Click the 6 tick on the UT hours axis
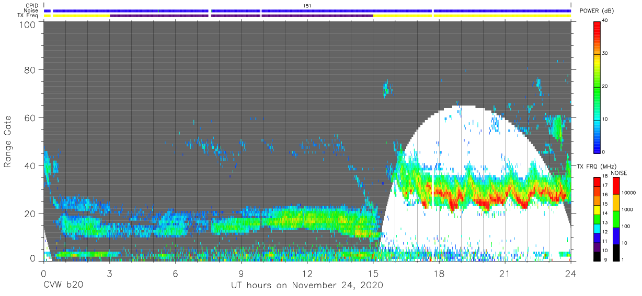Screen dimensions: 642x296 [x=175, y=273]
